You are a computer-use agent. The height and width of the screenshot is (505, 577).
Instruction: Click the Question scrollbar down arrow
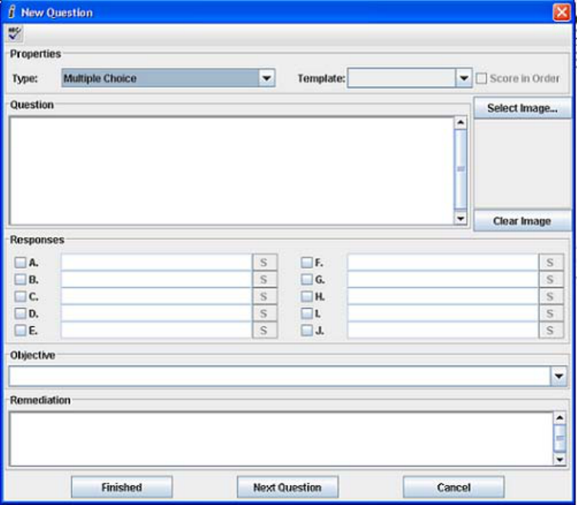pyautogui.click(x=460, y=219)
